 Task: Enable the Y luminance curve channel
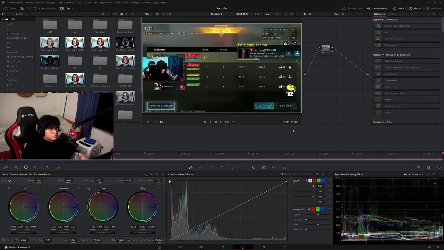(x=310, y=181)
